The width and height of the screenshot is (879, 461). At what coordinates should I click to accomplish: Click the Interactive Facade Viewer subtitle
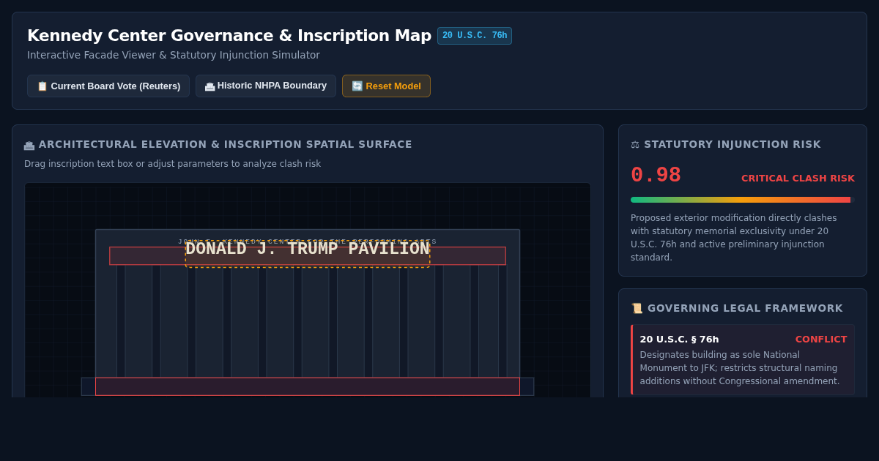click(x=174, y=55)
